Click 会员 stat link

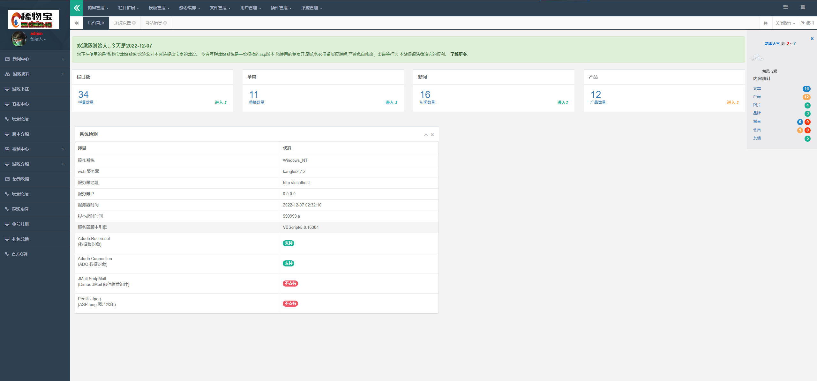click(757, 130)
